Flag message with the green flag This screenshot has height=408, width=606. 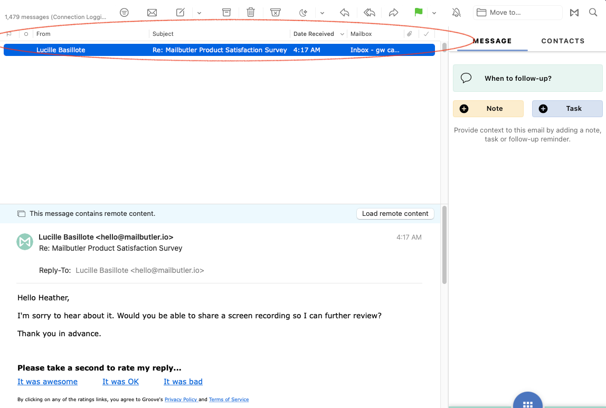pos(418,12)
